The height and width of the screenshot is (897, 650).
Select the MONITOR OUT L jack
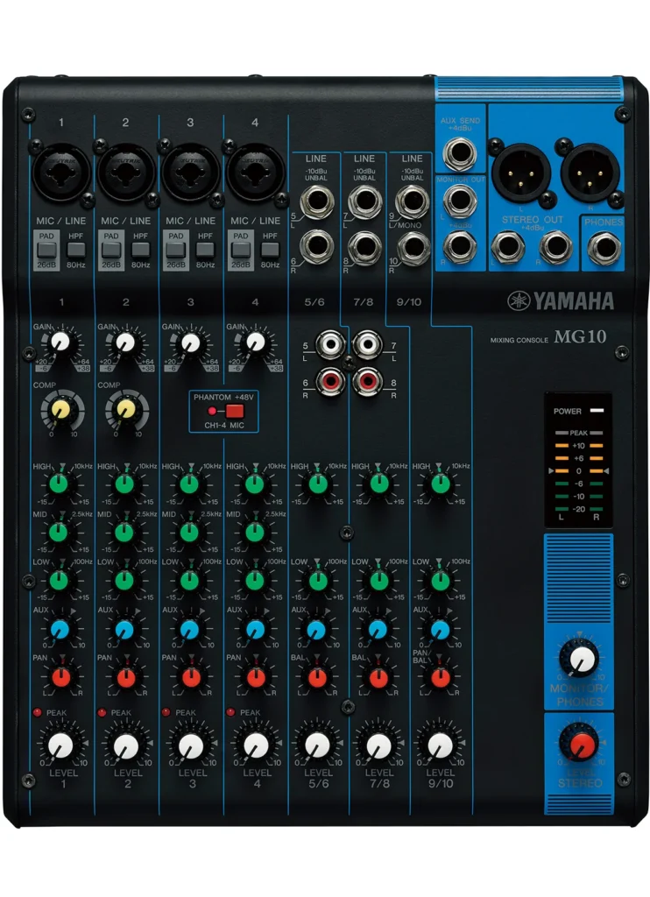460,201
